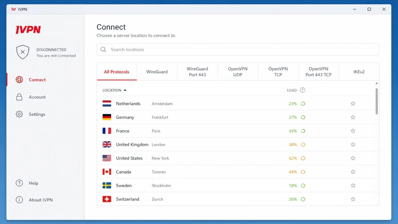This screenshot has width=398, height=224.
Task: Click the Canada load indicator circle
Action: pos(303,172)
